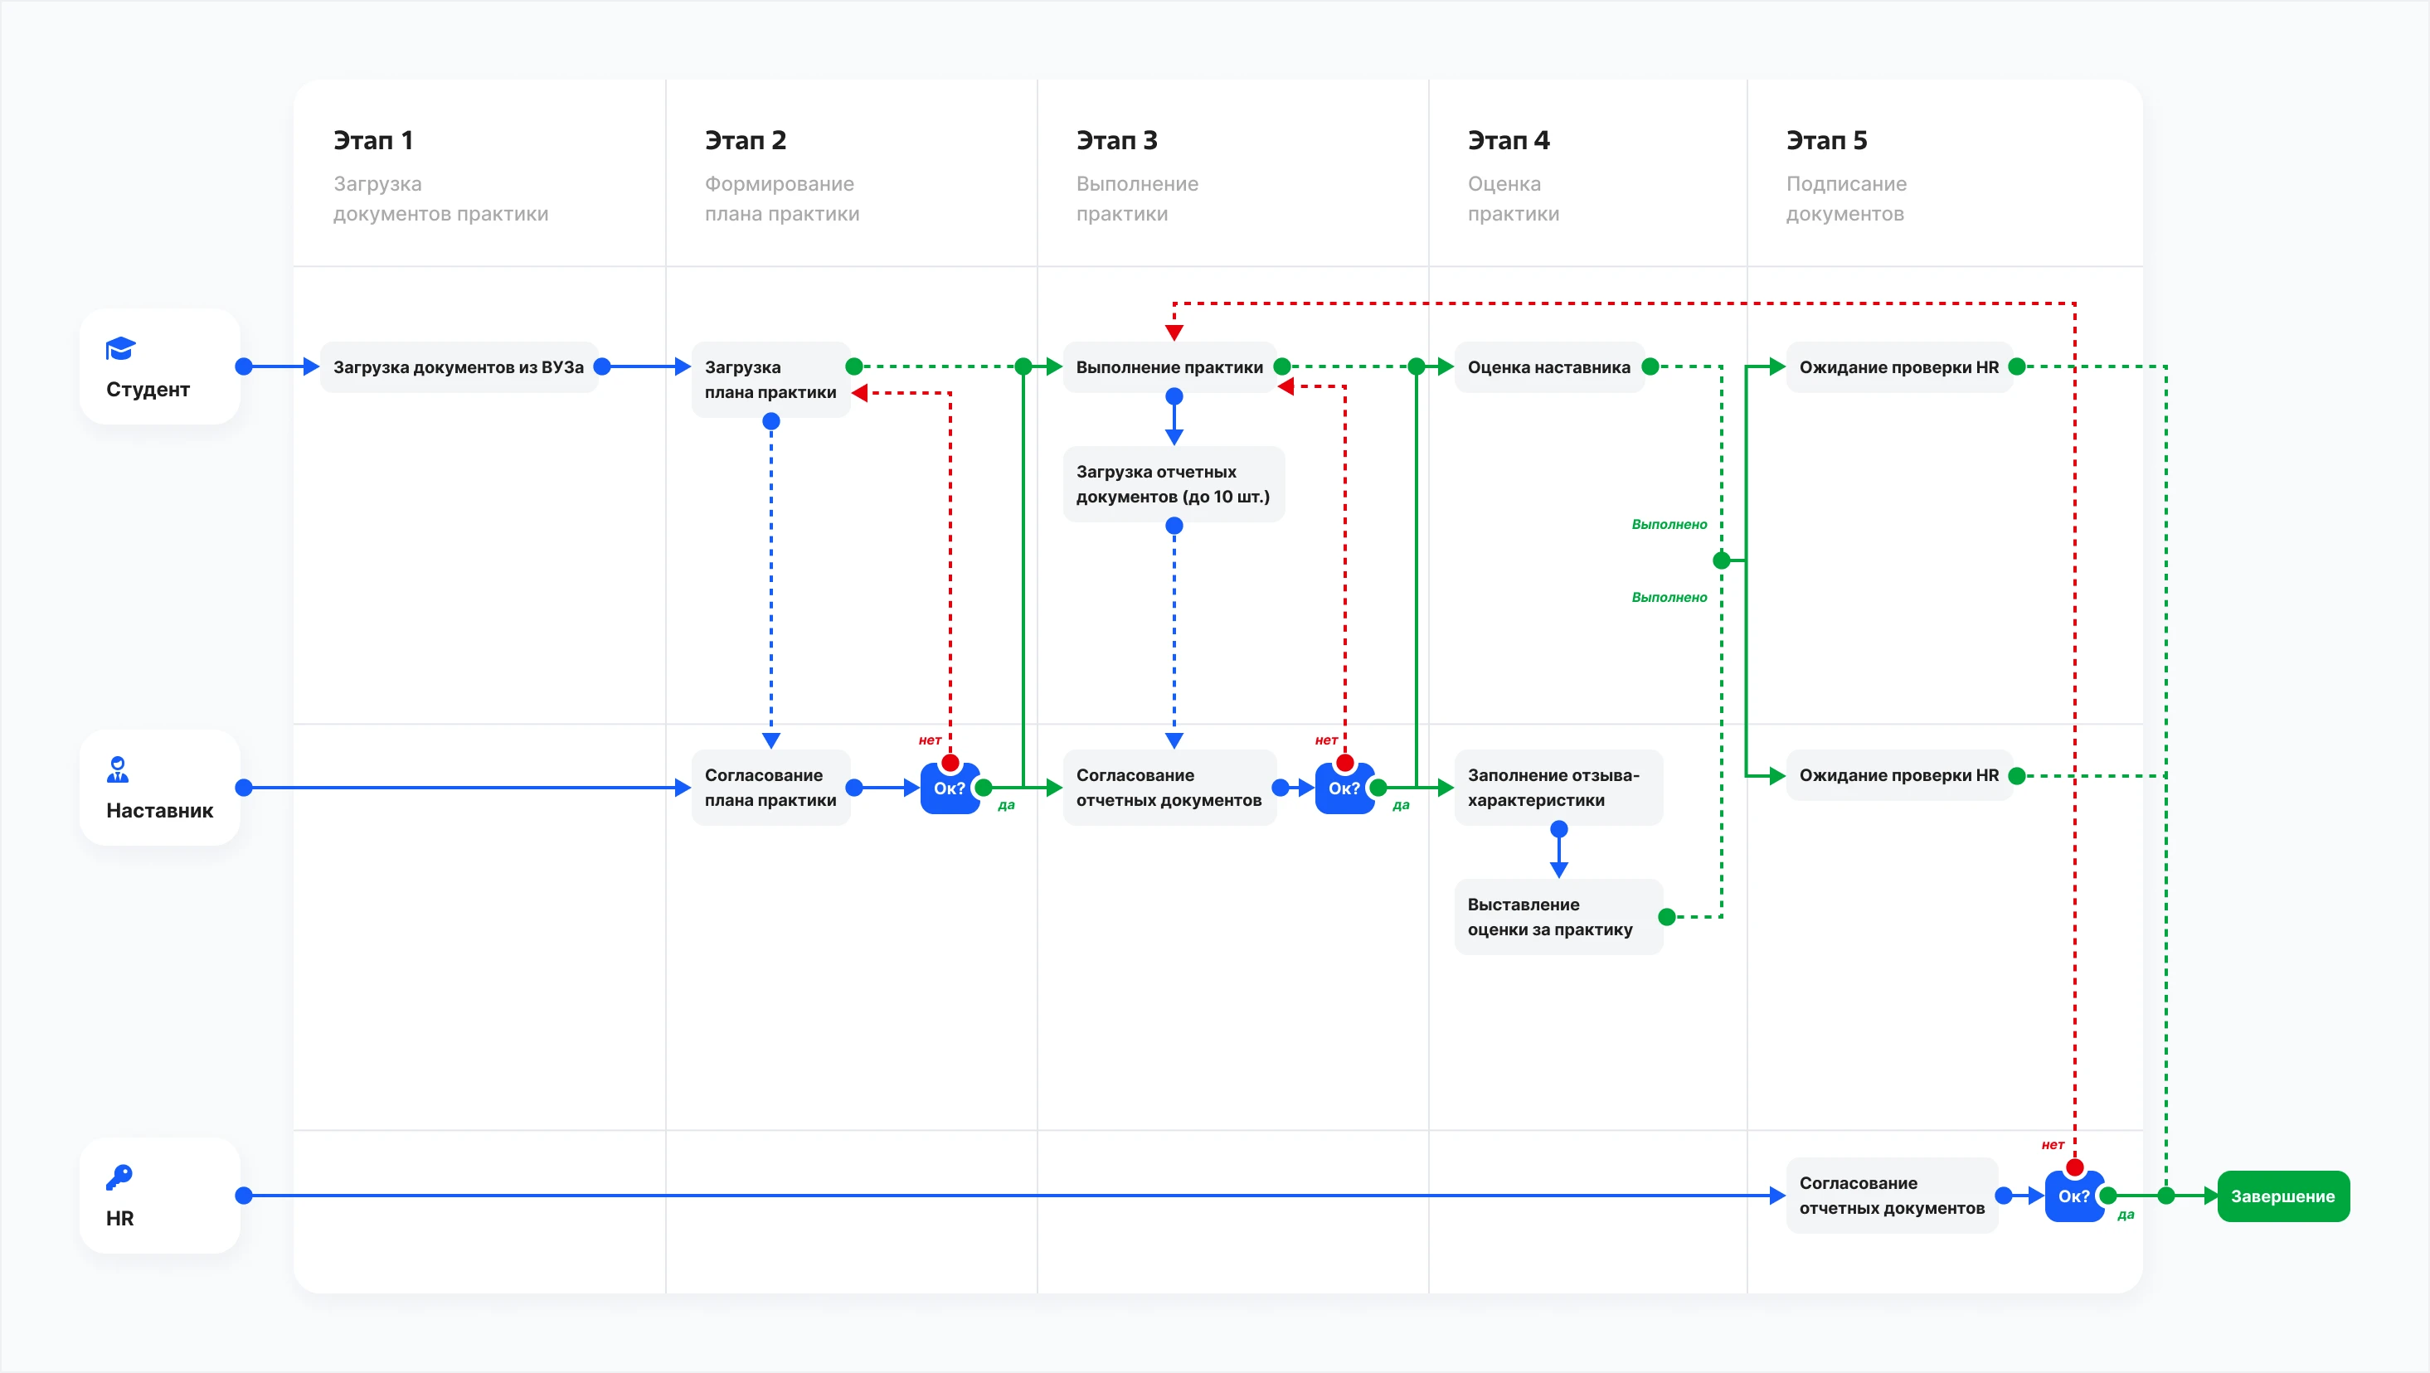Select the Этап 3 header

[x=1117, y=140]
